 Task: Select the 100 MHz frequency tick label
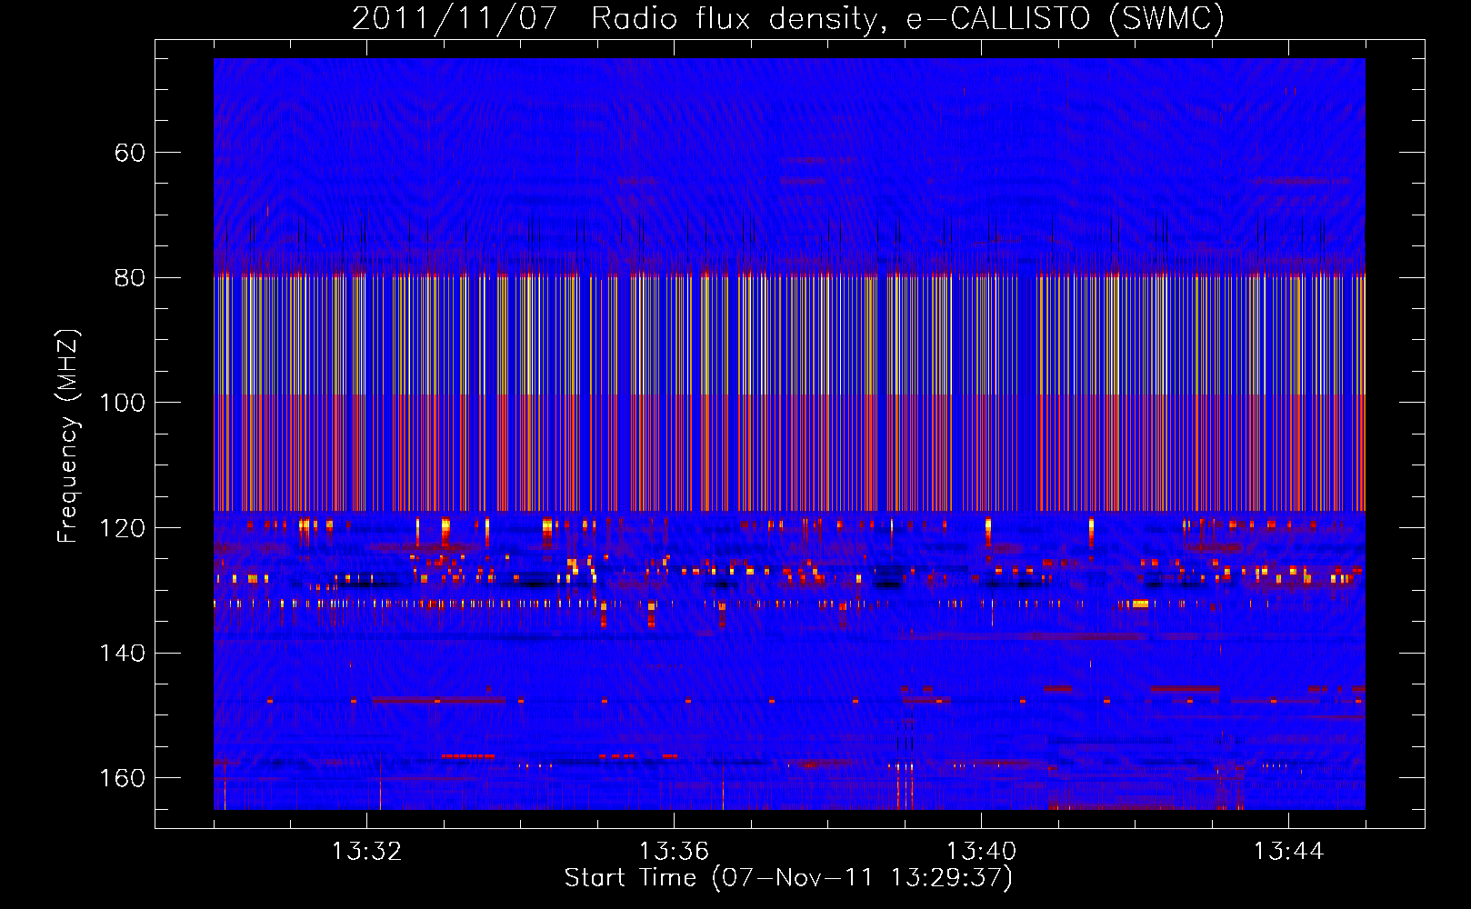click(x=123, y=403)
